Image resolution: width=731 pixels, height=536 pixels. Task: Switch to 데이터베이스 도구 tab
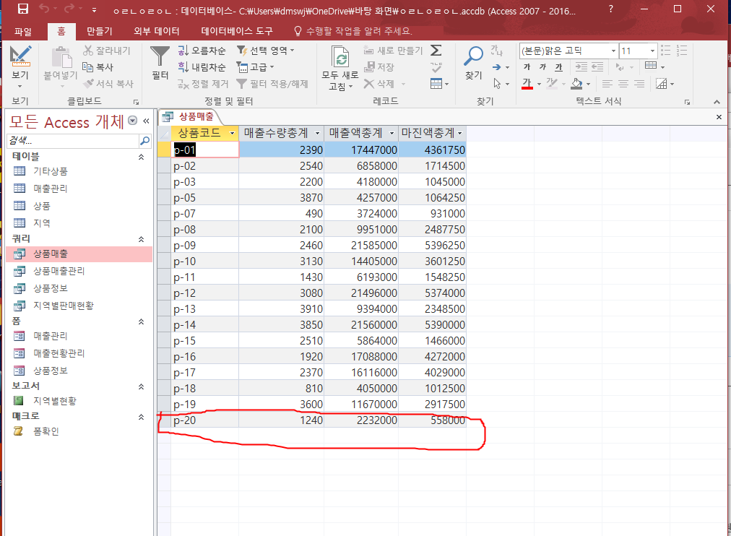236,32
